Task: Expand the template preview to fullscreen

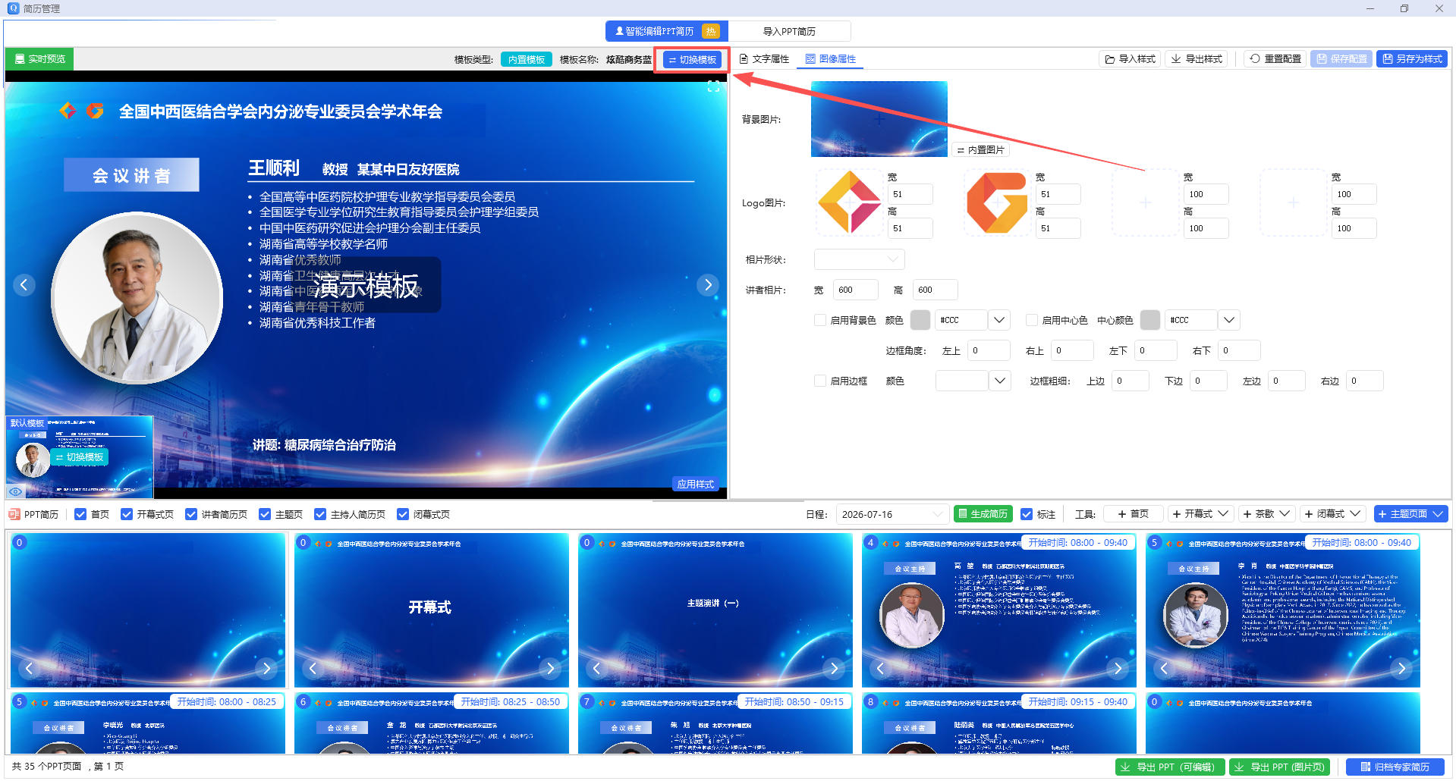Action: point(713,87)
